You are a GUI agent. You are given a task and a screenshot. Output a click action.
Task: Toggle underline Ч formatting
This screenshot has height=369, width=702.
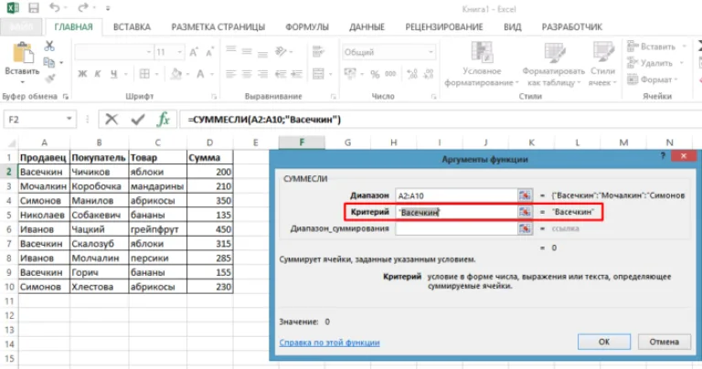[113, 74]
